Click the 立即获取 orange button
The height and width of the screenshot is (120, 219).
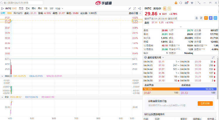205,103
